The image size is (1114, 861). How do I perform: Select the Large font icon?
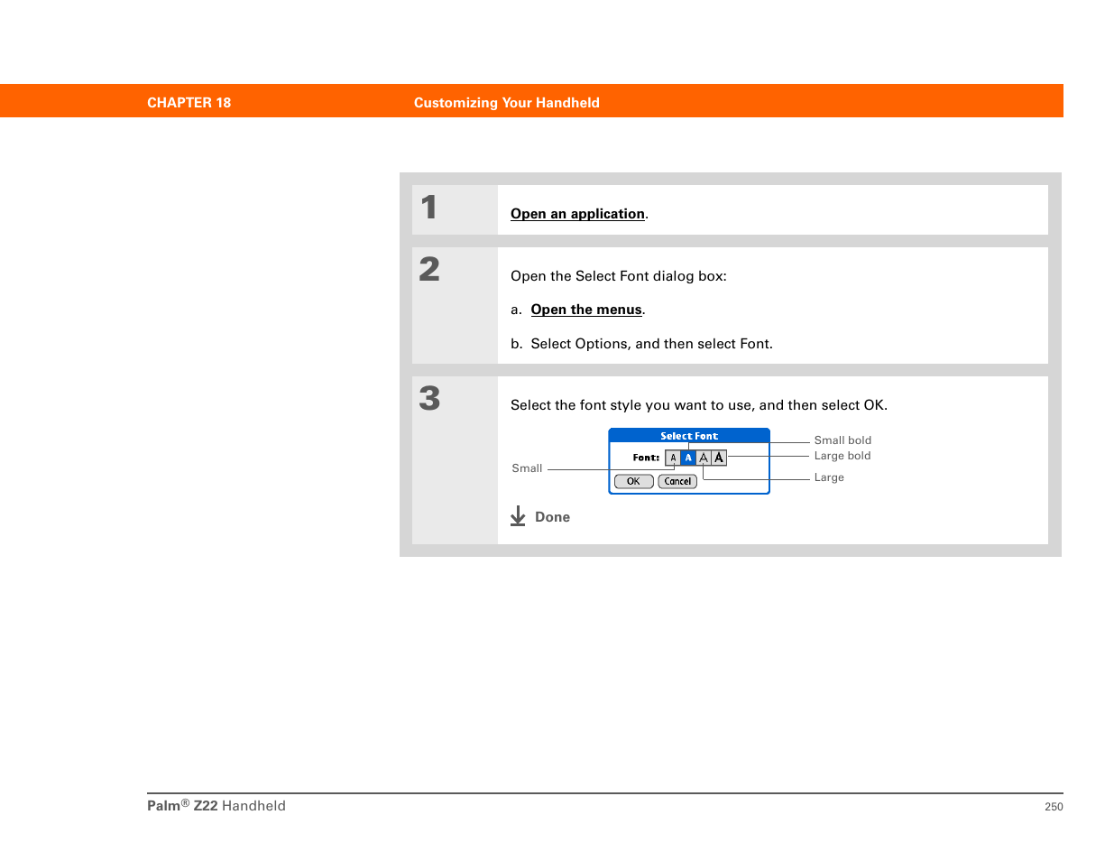point(704,458)
